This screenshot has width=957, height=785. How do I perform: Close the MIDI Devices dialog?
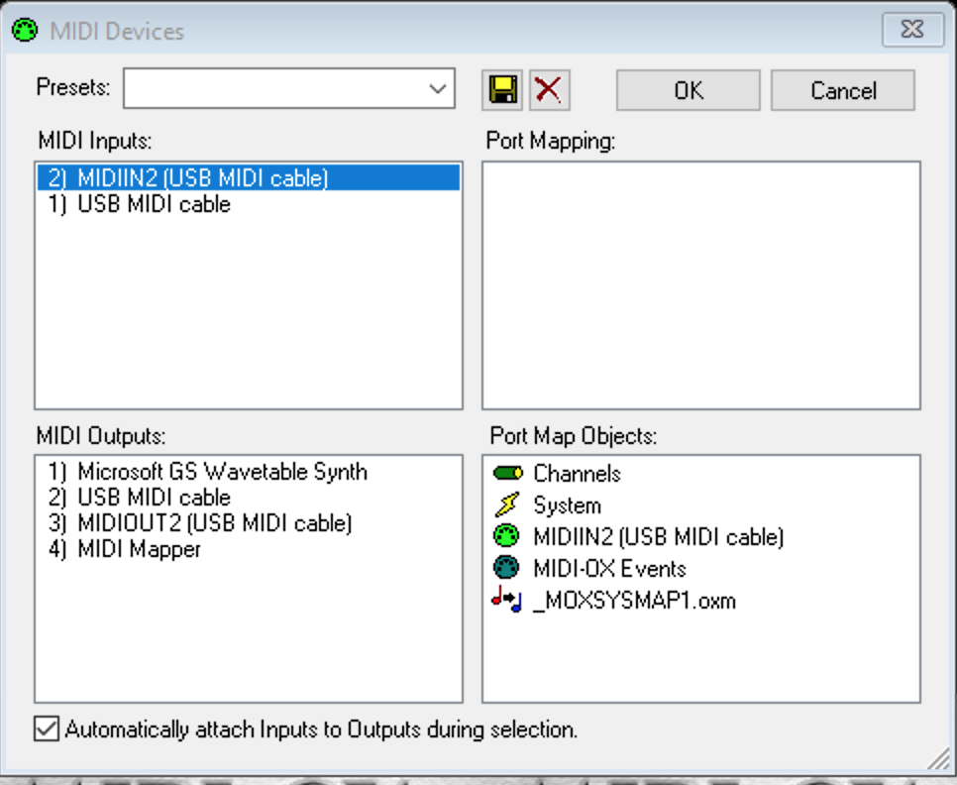click(x=912, y=29)
